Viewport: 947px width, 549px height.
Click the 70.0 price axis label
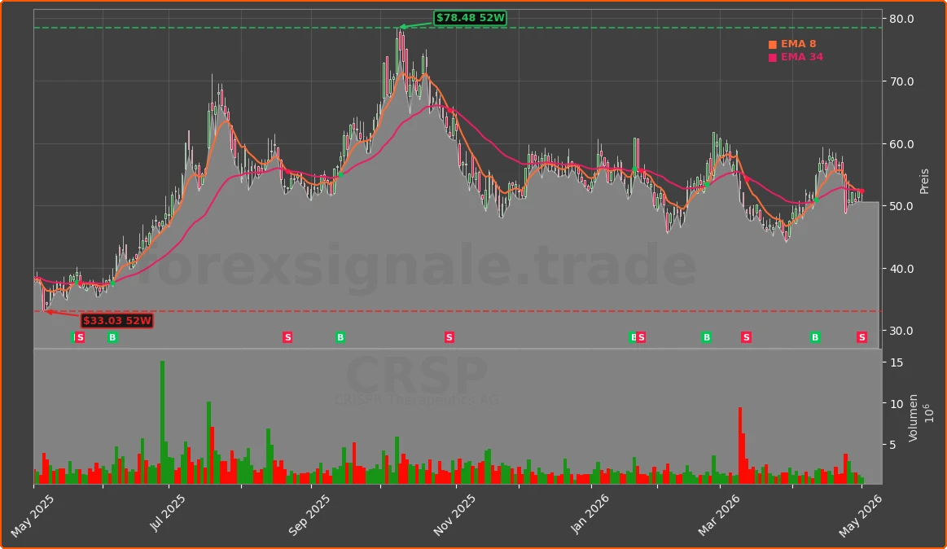pyautogui.click(x=901, y=81)
